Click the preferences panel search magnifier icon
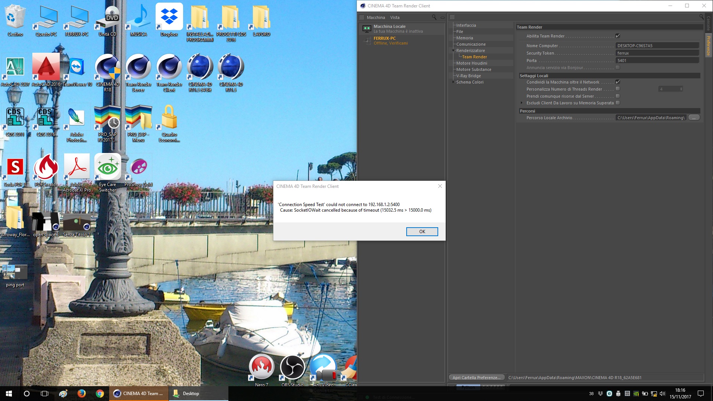The width and height of the screenshot is (713, 401). click(x=701, y=17)
